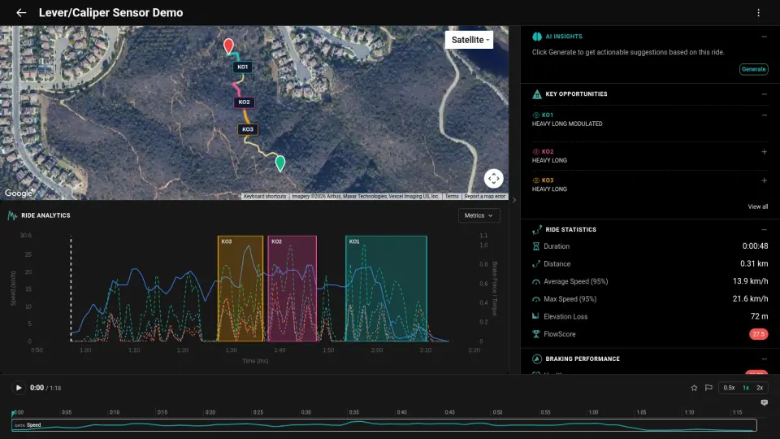Click the Ride Analytics chart icon
The width and height of the screenshot is (780, 439).
pyautogui.click(x=12, y=215)
